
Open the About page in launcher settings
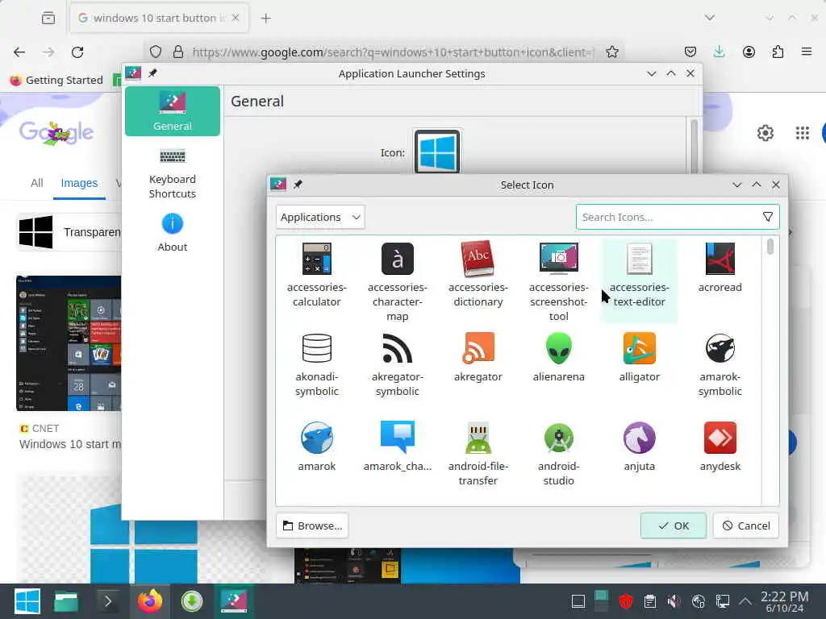point(173,232)
